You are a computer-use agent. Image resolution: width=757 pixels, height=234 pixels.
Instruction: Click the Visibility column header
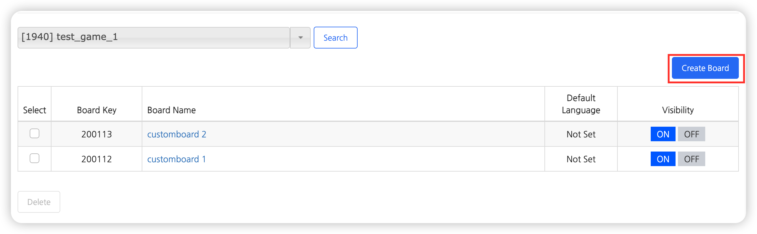[x=678, y=110]
